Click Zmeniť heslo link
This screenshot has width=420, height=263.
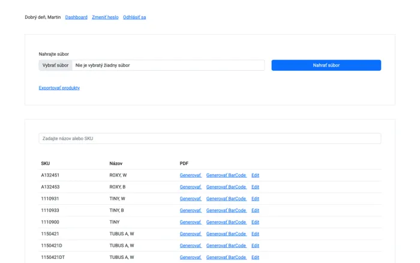click(105, 17)
